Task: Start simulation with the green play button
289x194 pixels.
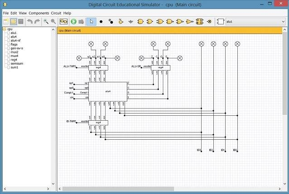Action: click(73, 21)
